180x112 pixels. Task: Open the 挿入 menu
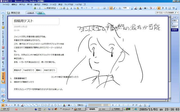click(x=30, y=4)
